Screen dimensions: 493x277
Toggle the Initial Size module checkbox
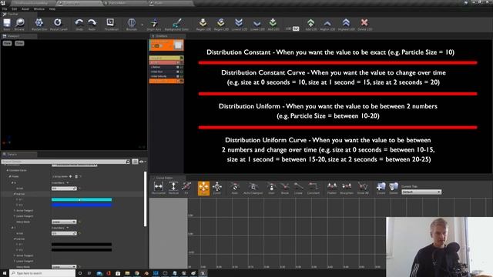(178, 72)
